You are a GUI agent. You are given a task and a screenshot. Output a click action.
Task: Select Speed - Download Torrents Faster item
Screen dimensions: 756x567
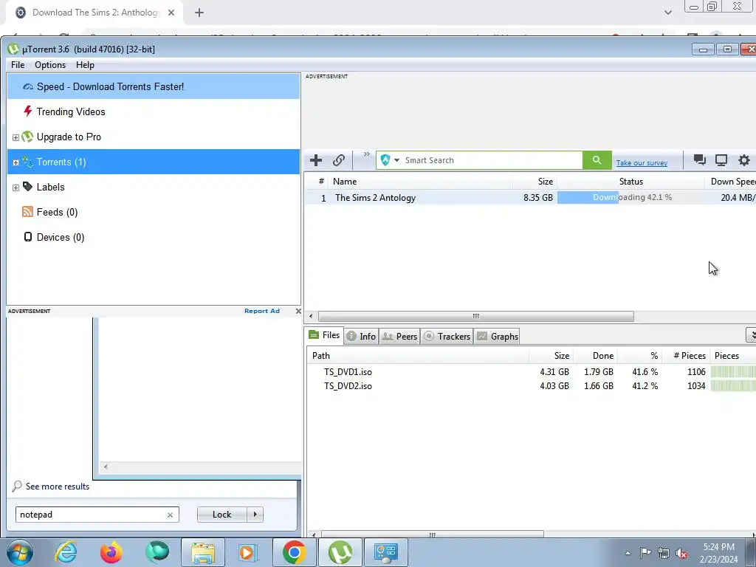click(154, 87)
